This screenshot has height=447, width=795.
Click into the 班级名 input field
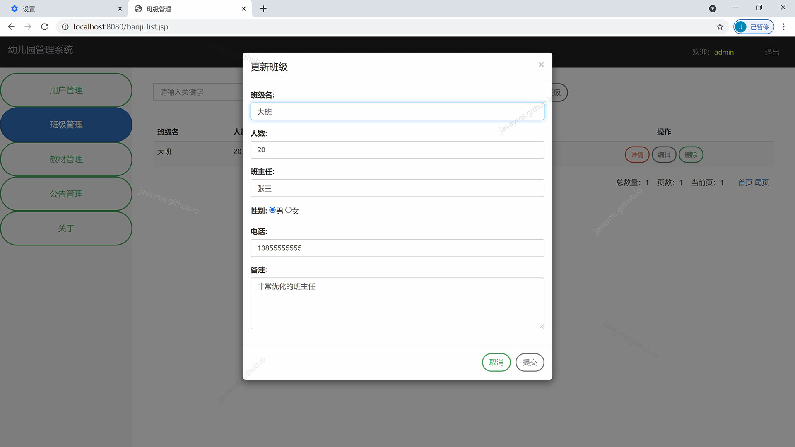(x=397, y=112)
